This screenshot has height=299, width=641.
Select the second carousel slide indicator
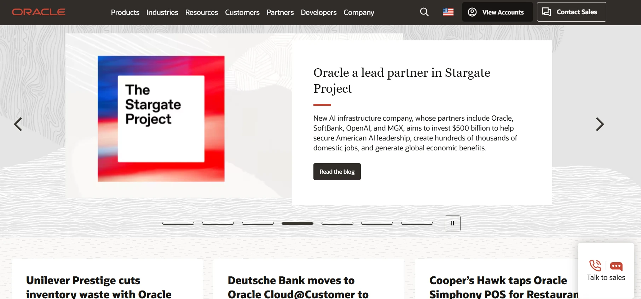218,223
